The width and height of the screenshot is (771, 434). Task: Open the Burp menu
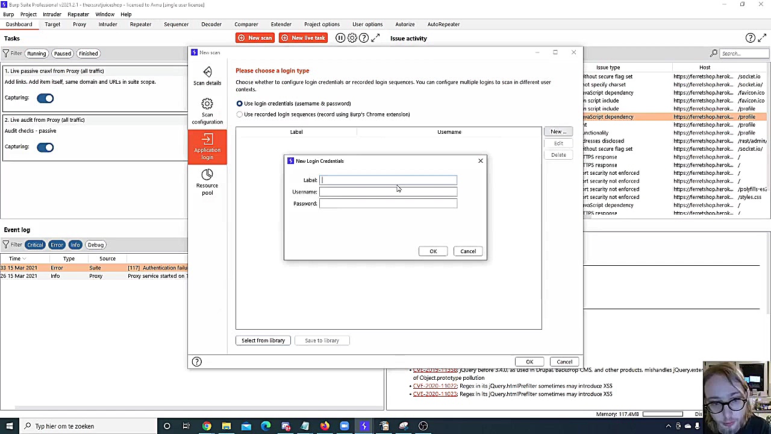[x=8, y=14]
